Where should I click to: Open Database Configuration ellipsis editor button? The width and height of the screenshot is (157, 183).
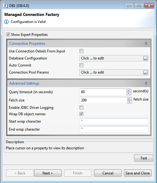[145, 58]
